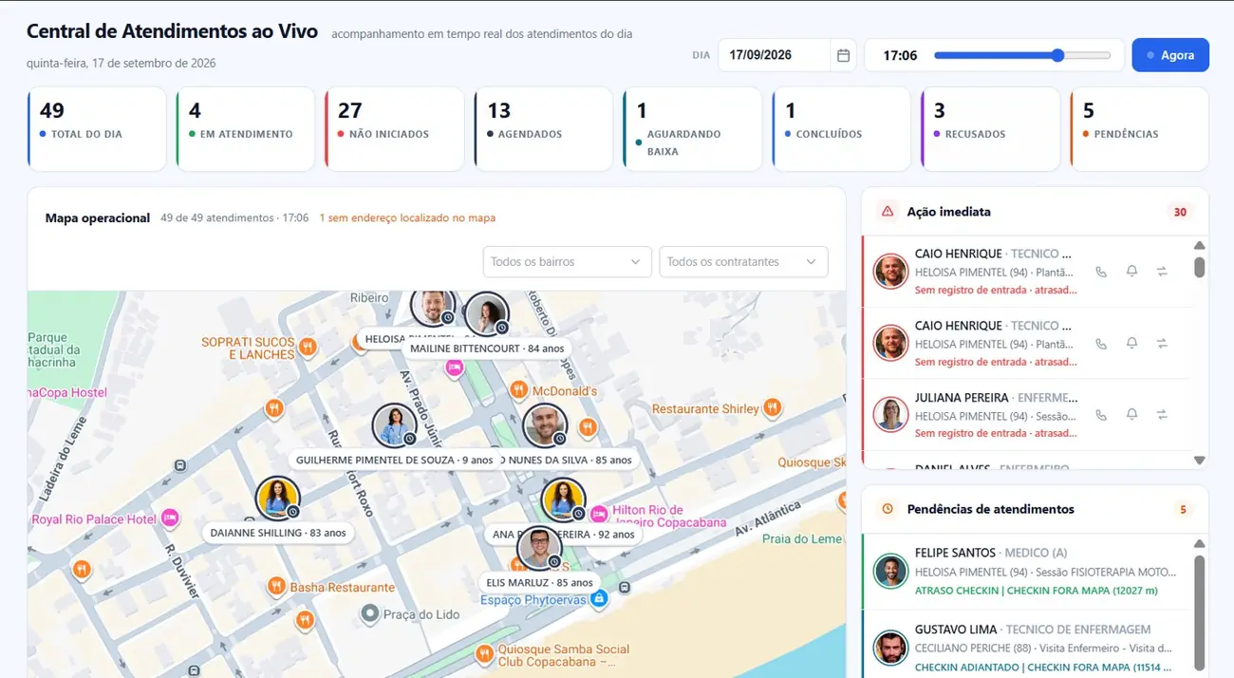This screenshot has width=1234, height=678.
Task: Open Felipe Santos's avatar in Pendências list
Action: point(891,571)
